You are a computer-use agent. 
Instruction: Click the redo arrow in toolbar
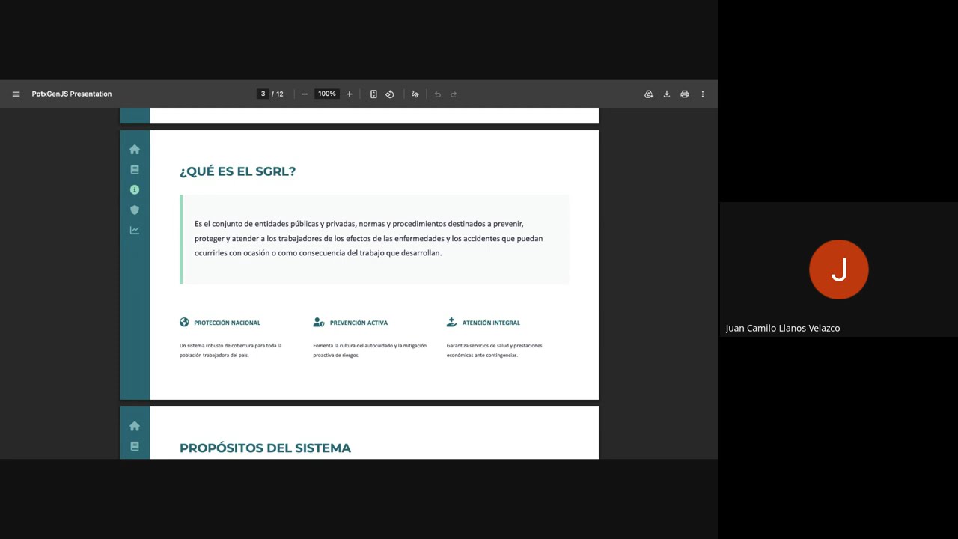(454, 94)
